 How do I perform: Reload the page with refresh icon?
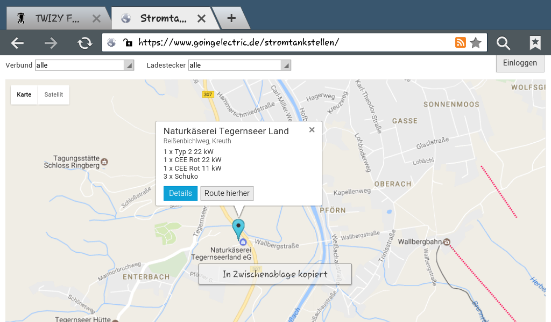[x=84, y=43]
